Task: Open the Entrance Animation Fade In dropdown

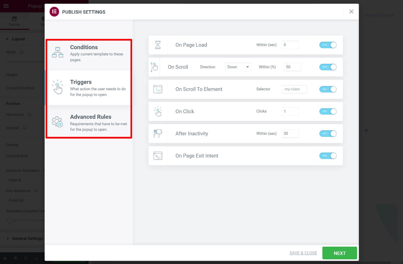Action: [x=25, y=180]
